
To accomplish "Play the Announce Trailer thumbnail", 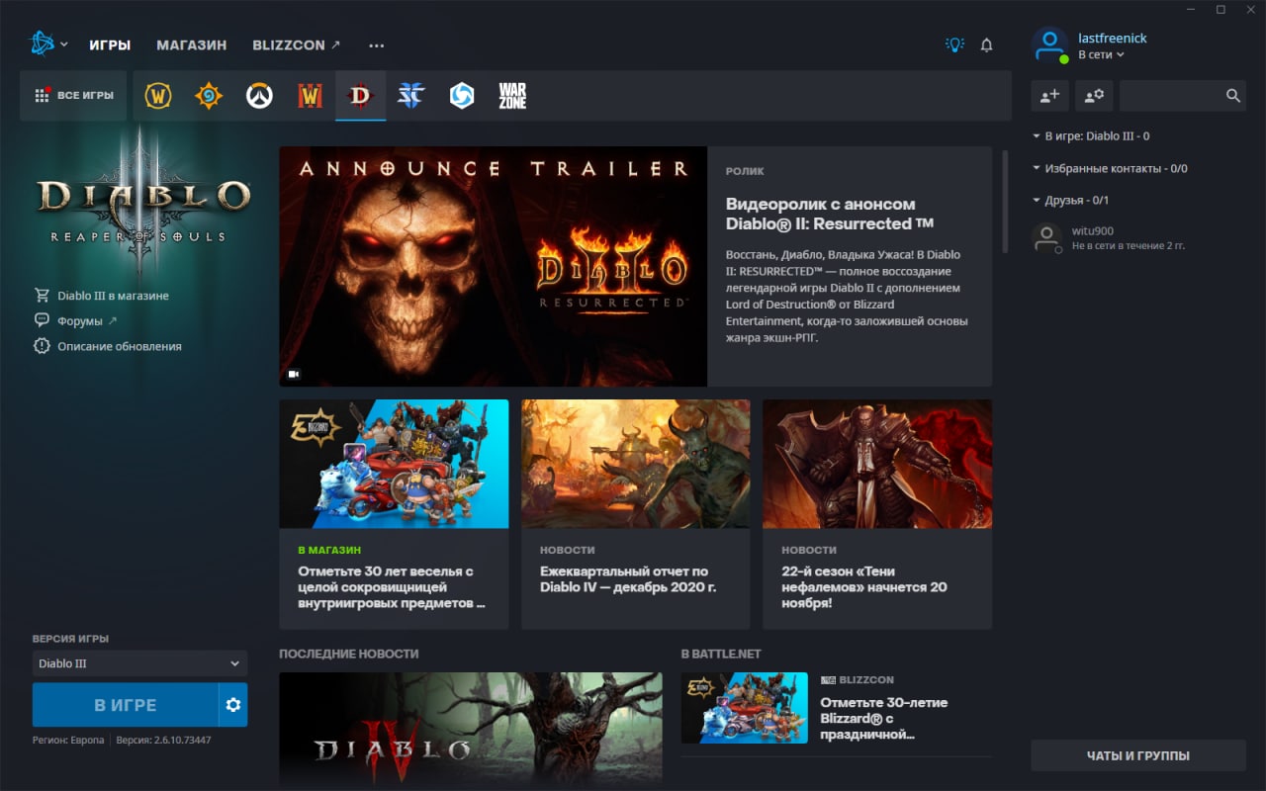I will 493,266.
